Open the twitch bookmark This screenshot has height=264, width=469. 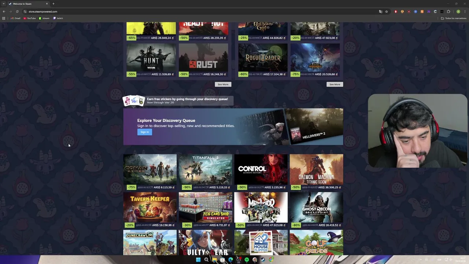(58, 18)
